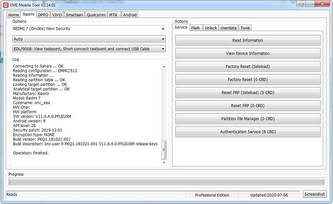
Task: Click 'Manufactory: Xiaomi' log line
Action: (x=31, y=94)
